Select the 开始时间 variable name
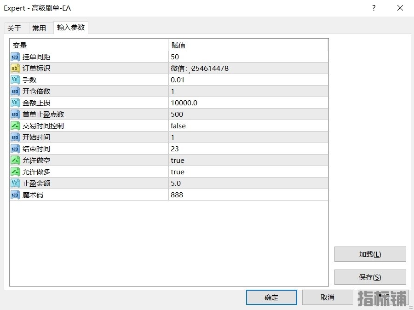Image resolution: width=414 pixels, height=310 pixels. click(x=36, y=138)
